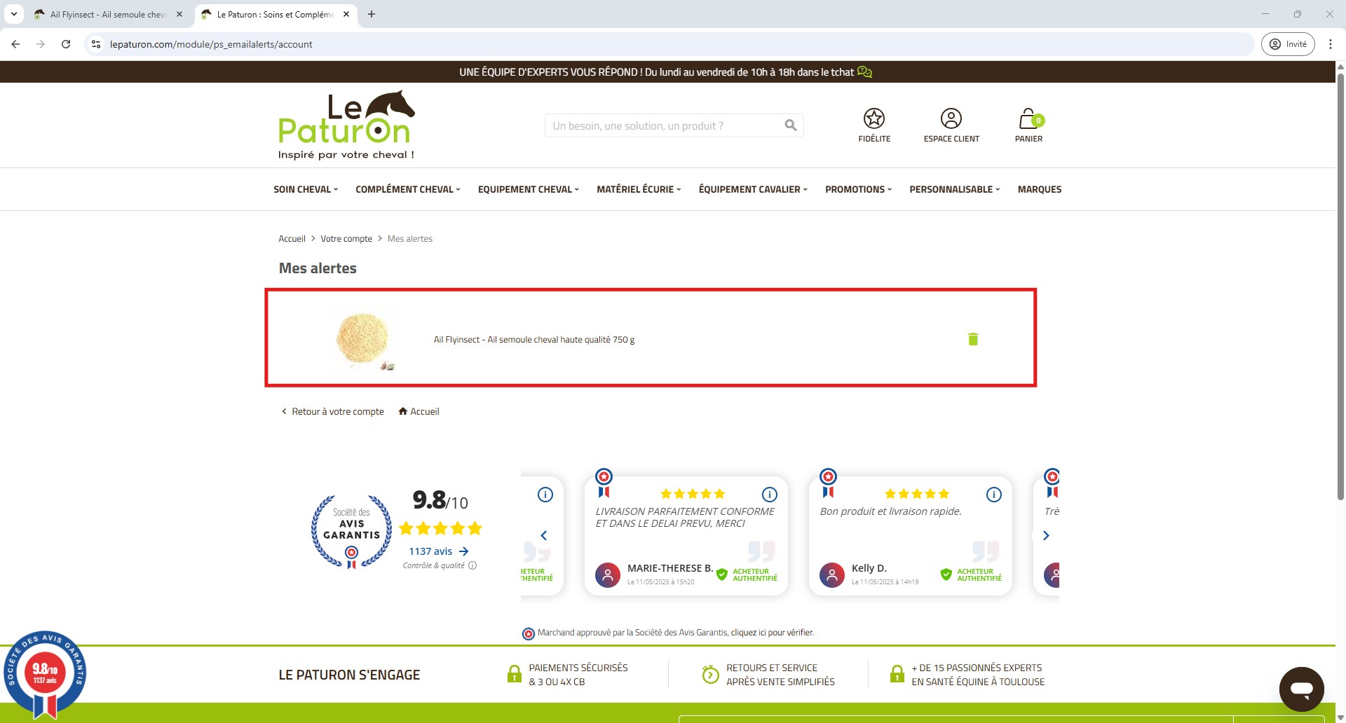Click info icon on Kelly D. review

coord(993,495)
